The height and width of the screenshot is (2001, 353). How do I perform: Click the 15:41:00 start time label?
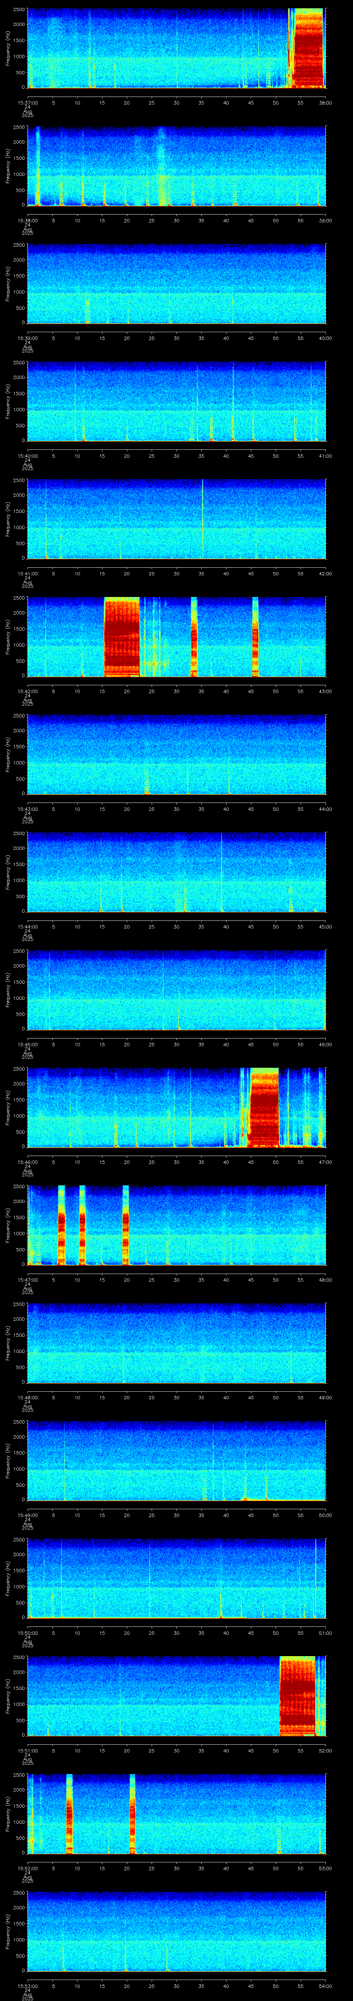point(28,573)
